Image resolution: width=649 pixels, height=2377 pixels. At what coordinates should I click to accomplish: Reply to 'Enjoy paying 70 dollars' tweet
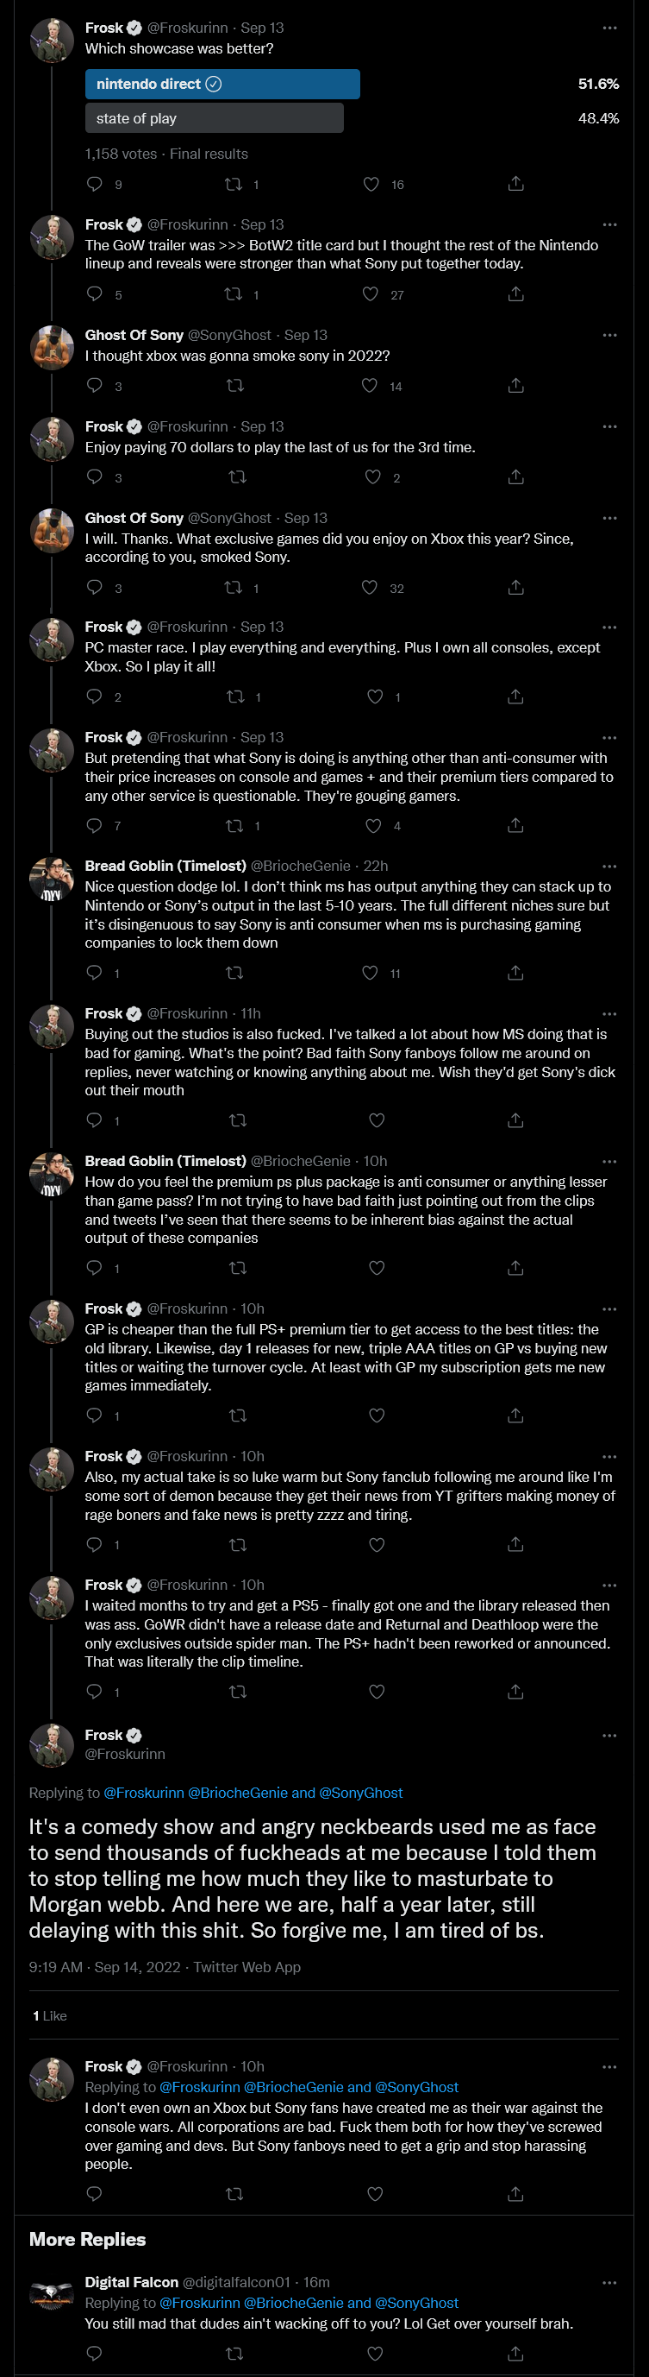click(94, 477)
